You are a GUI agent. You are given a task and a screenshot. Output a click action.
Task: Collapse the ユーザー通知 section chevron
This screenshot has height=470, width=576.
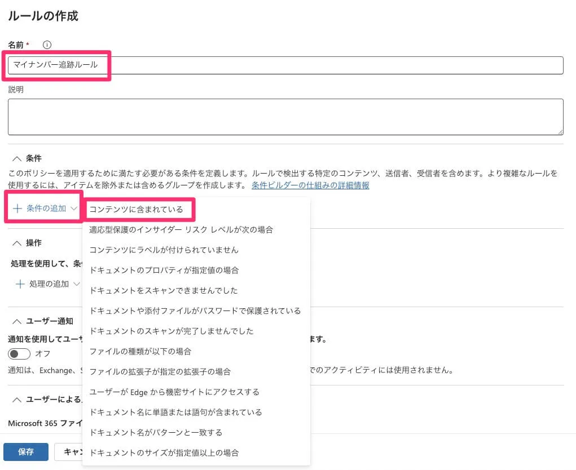[x=17, y=321]
